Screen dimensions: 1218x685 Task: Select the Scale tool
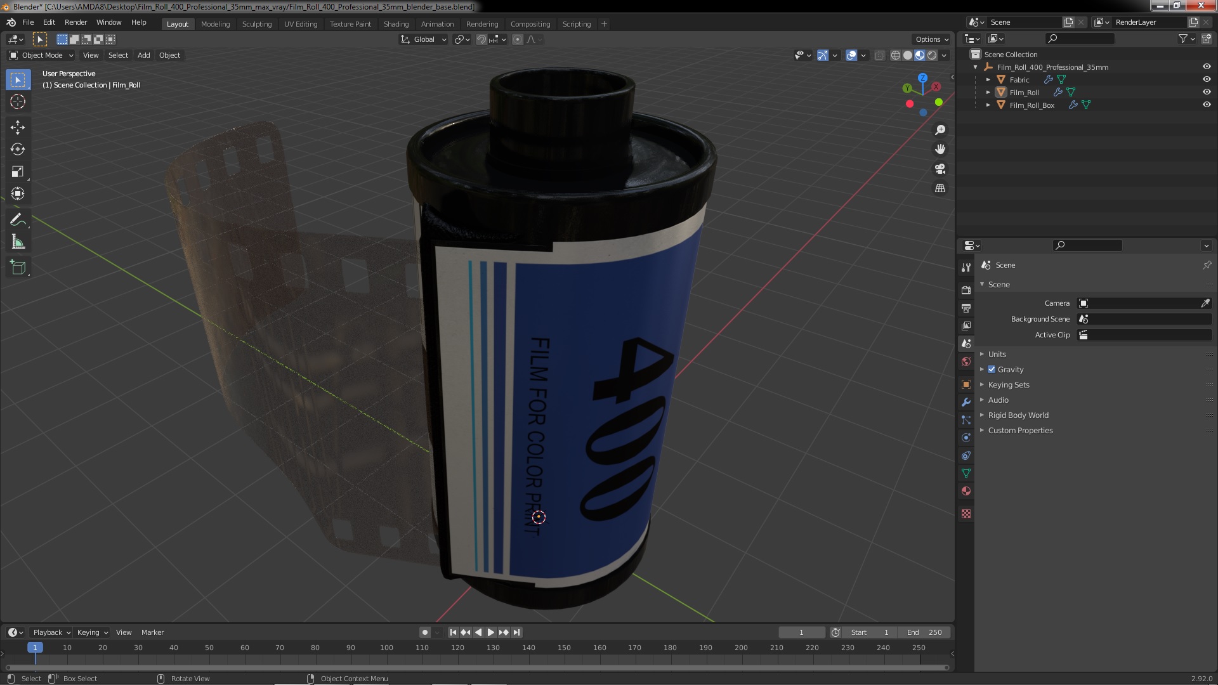click(x=18, y=172)
